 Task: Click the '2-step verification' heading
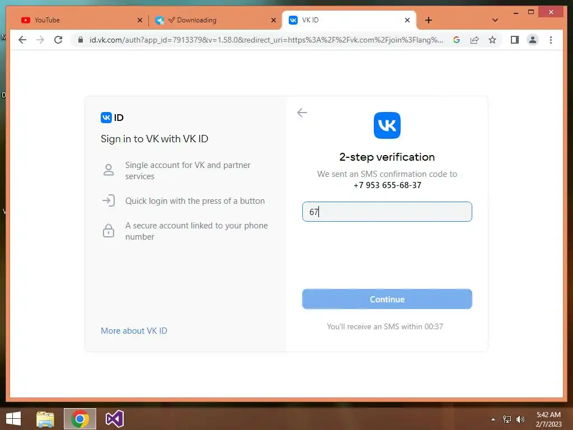click(387, 157)
